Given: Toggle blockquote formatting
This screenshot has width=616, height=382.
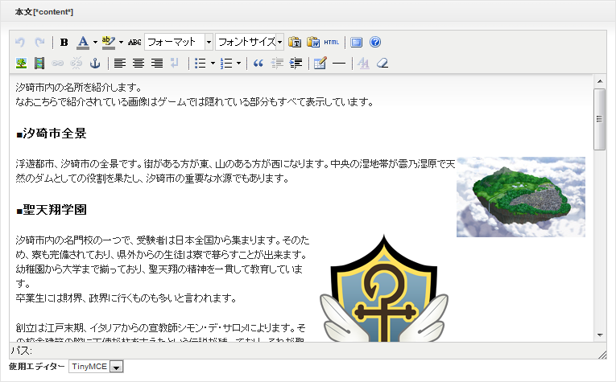Looking at the screenshot, I should (258, 64).
